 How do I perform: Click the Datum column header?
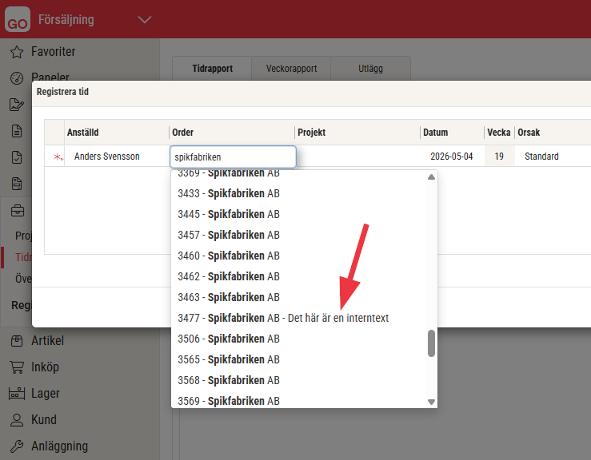click(452, 133)
